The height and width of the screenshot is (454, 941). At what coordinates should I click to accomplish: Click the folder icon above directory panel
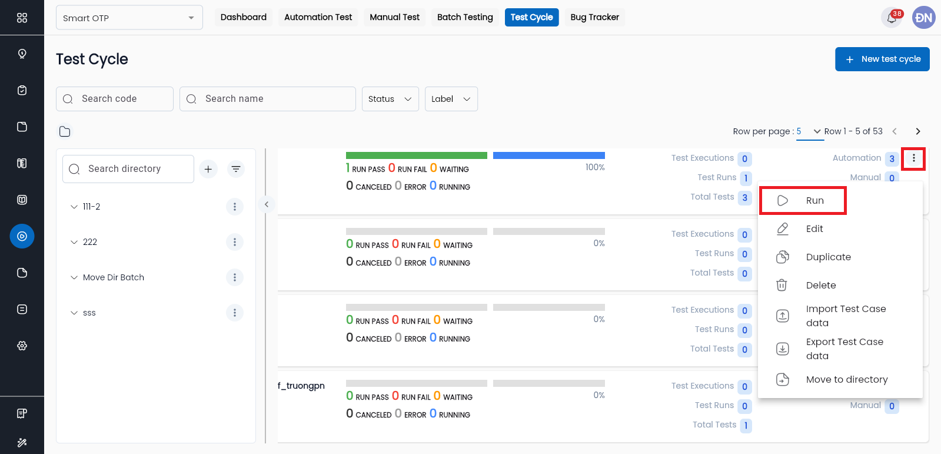(x=65, y=131)
